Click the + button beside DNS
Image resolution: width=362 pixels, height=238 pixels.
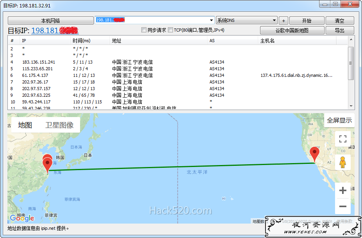click(284, 21)
